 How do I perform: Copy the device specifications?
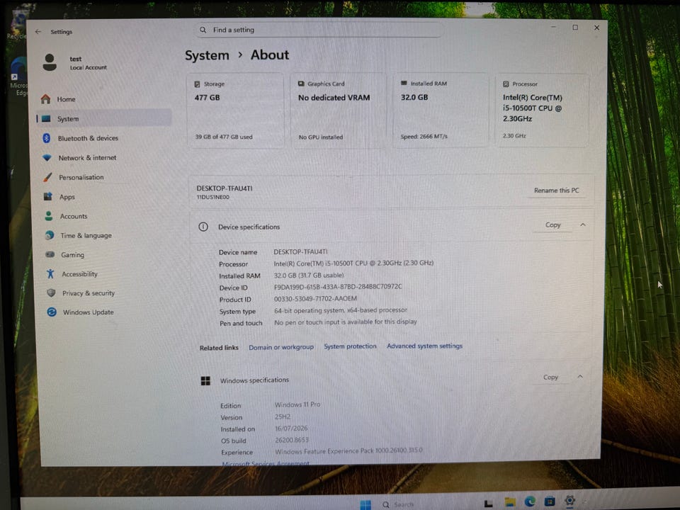point(553,225)
